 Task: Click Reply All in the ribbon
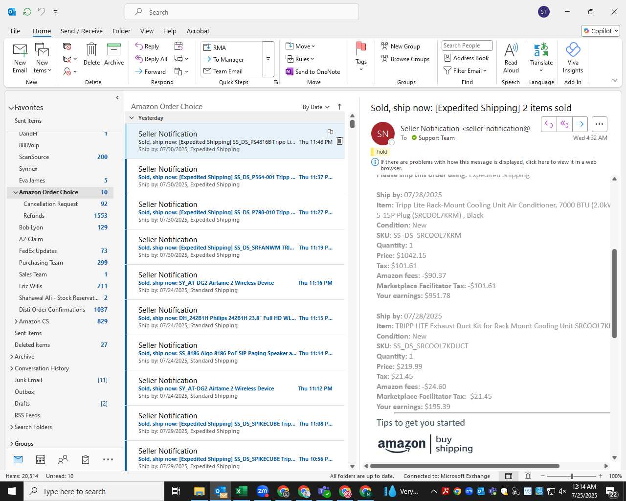[151, 59]
